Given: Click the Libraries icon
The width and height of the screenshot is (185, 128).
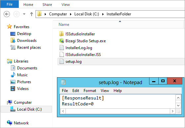Looking at the screenshot, I should click(x=10, y=61).
